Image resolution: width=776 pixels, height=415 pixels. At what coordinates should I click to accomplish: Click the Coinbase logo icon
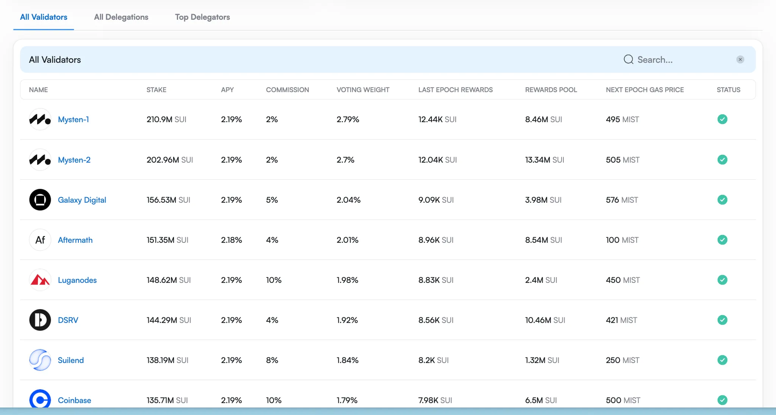tap(40, 399)
